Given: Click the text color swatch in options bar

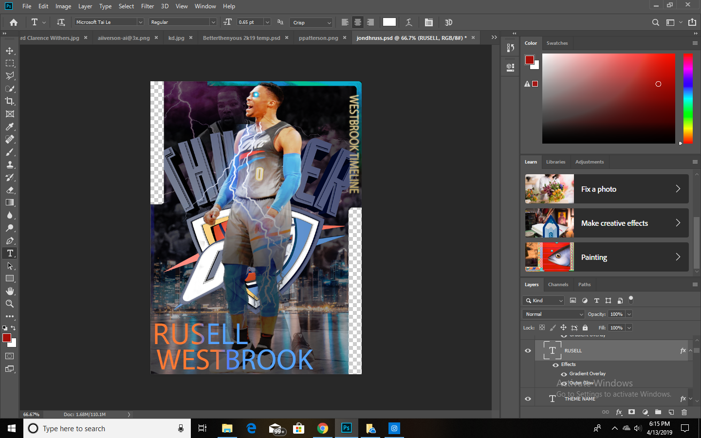Looking at the screenshot, I should pyautogui.click(x=389, y=22).
